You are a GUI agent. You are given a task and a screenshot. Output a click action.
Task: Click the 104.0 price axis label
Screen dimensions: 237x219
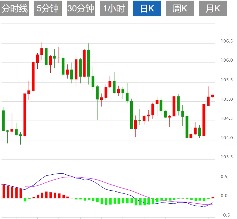pos(227,138)
